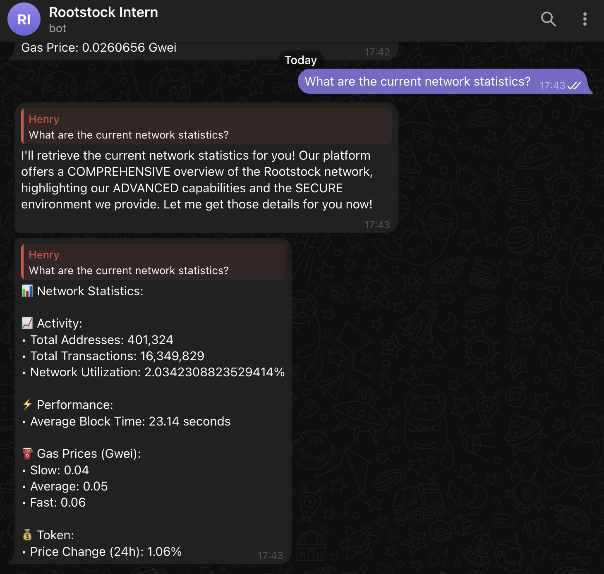Viewport: 604px width, 574px height.
Task: Click the double check read receipt icon
Action: pyautogui.click(x=574, y=86)
